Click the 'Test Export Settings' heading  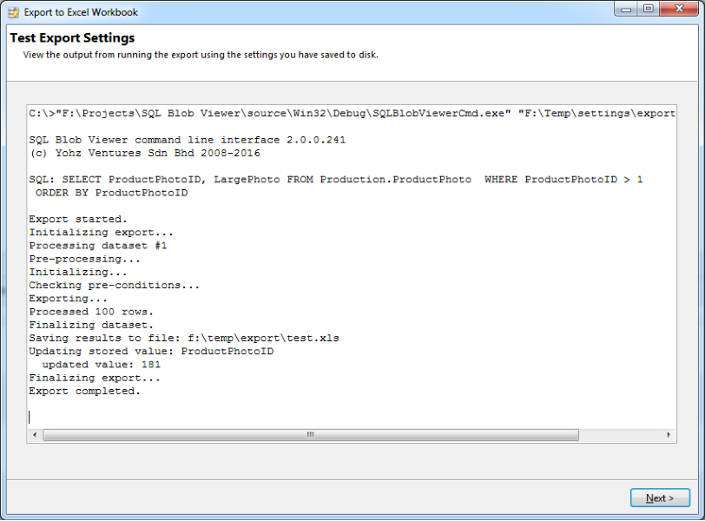[72, 38]
